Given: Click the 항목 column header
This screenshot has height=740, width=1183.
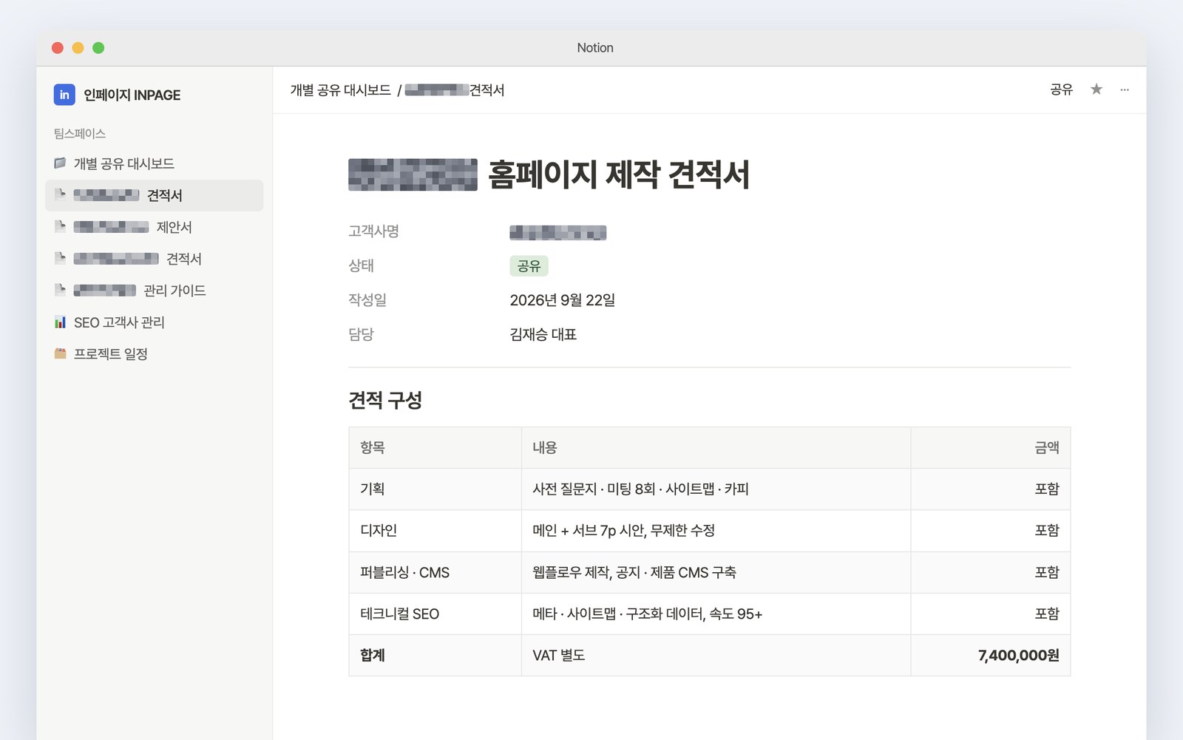Looking at the screenshot, I should (435, 447).
